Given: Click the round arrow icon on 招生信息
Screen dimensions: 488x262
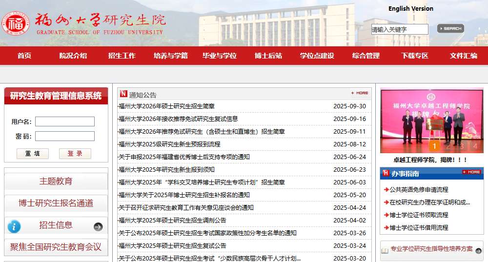Looking at the screenshot, I should (x=98, y=226).
